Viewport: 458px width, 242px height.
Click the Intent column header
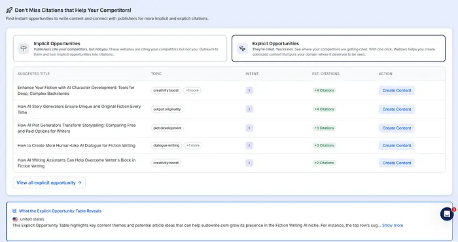coord(252,74)
